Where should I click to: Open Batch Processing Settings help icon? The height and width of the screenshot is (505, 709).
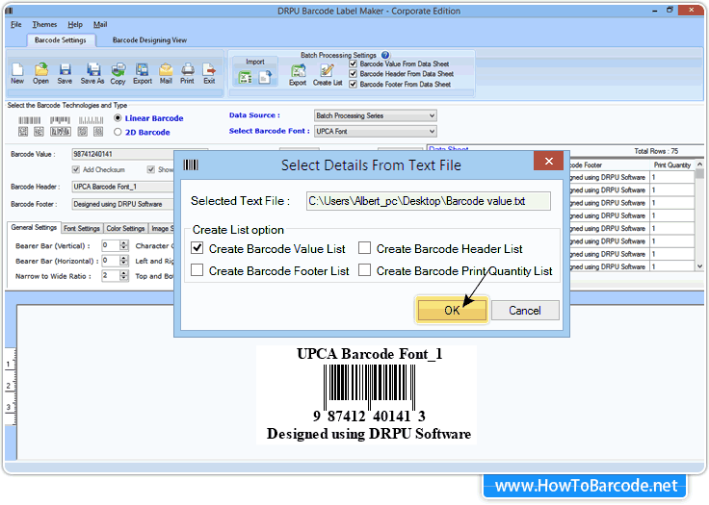click(x=384, y=55)
